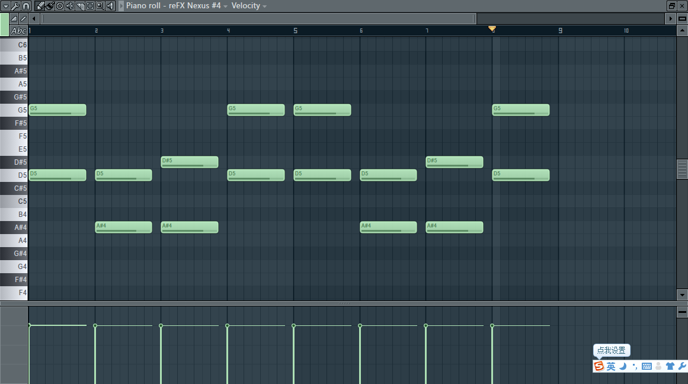Click the A#5 black piano key
Image resolution: width=688 pixels, height=384 pixels.
(14, 71)
